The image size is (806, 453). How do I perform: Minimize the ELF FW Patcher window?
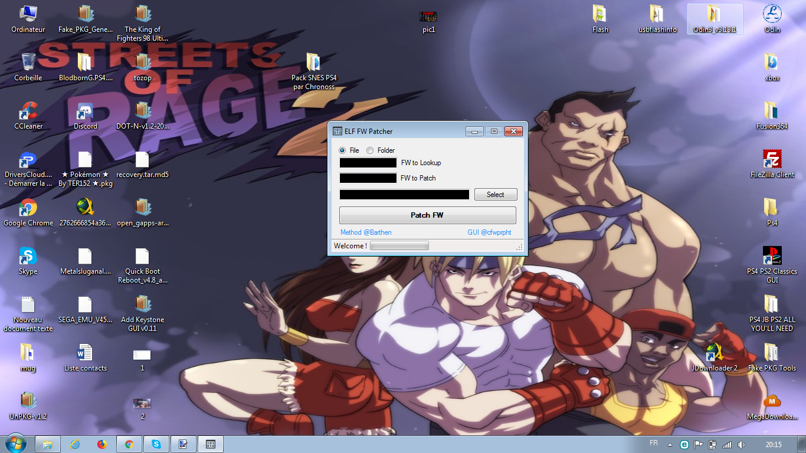pos(475,131)
